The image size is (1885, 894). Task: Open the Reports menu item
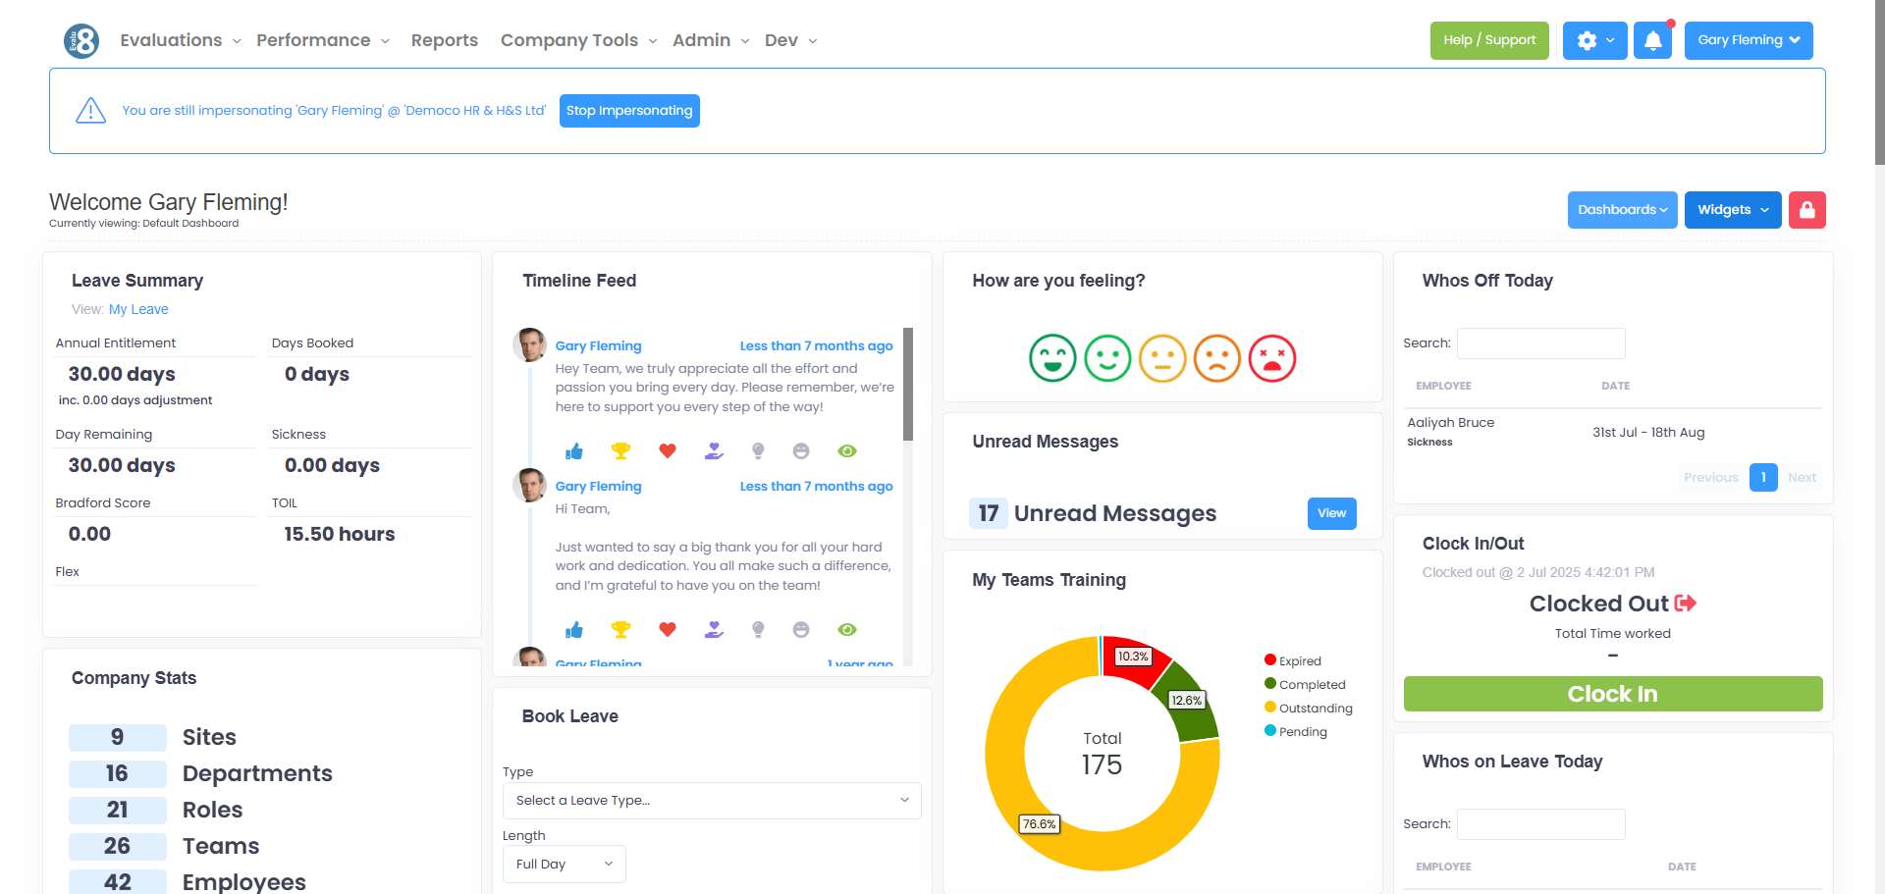[x=445, y=40]
